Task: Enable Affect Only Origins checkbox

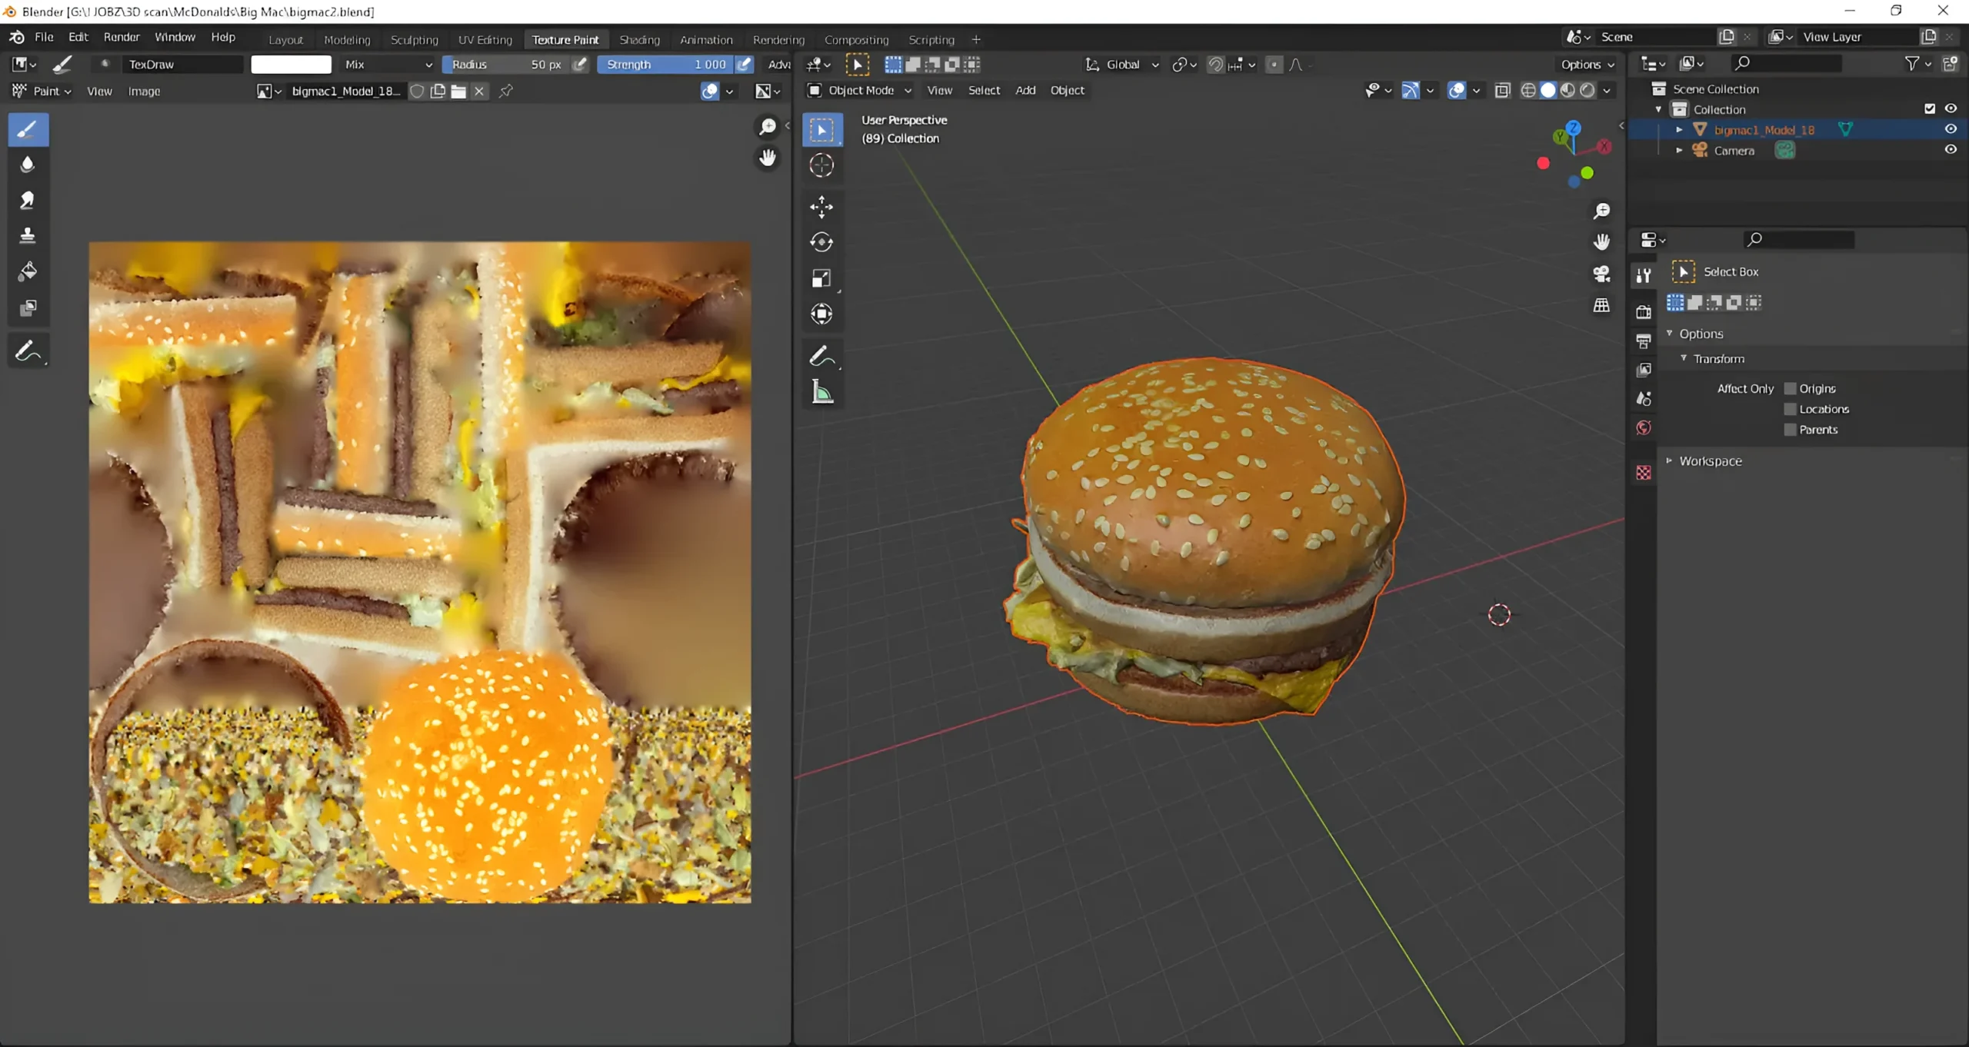Action: [1790, 389]
